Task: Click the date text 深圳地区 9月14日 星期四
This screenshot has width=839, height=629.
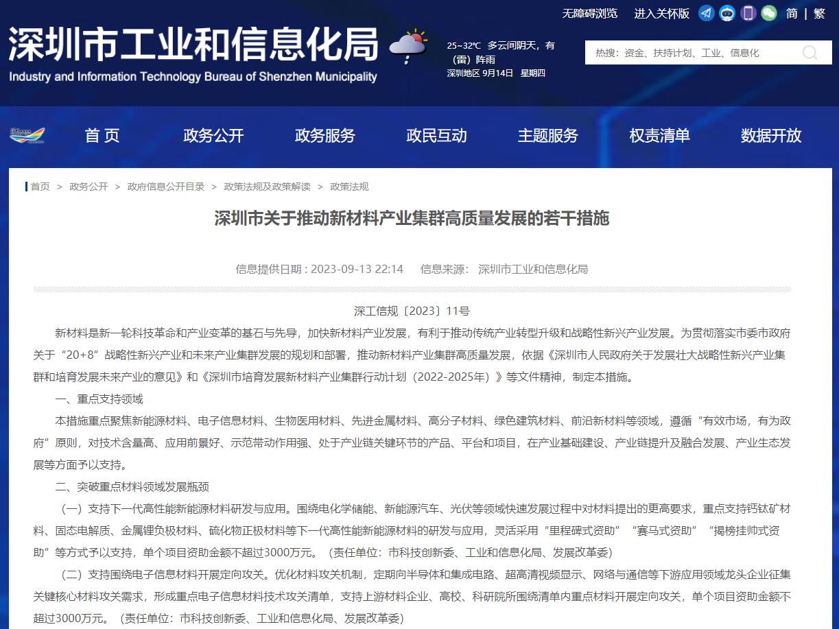Action: click(496, 73)
